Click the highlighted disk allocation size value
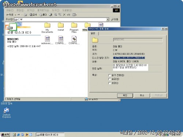Viewport: 183px width, 137px height. tap(129, 58)
